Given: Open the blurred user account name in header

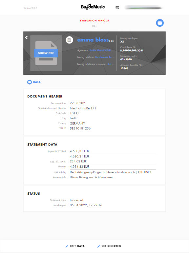Looking at the screenshot, I should coord(143,8).
